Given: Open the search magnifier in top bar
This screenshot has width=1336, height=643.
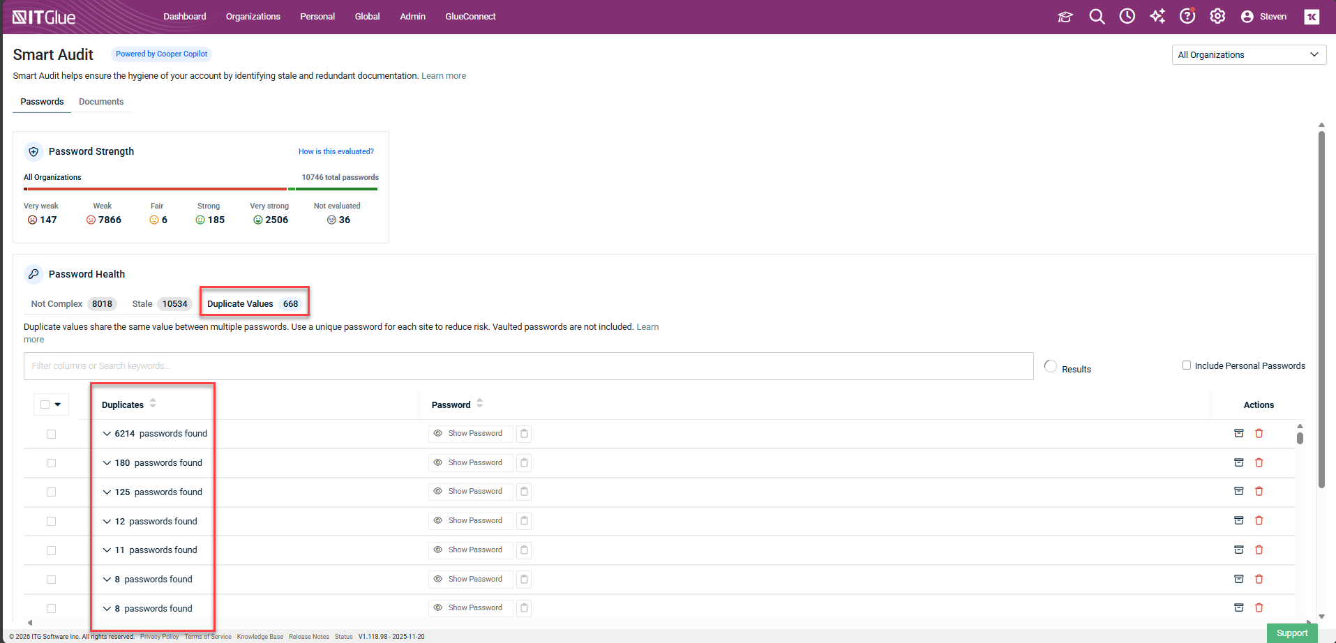Looking at the screenshot, I should [x=1097, y=17].
